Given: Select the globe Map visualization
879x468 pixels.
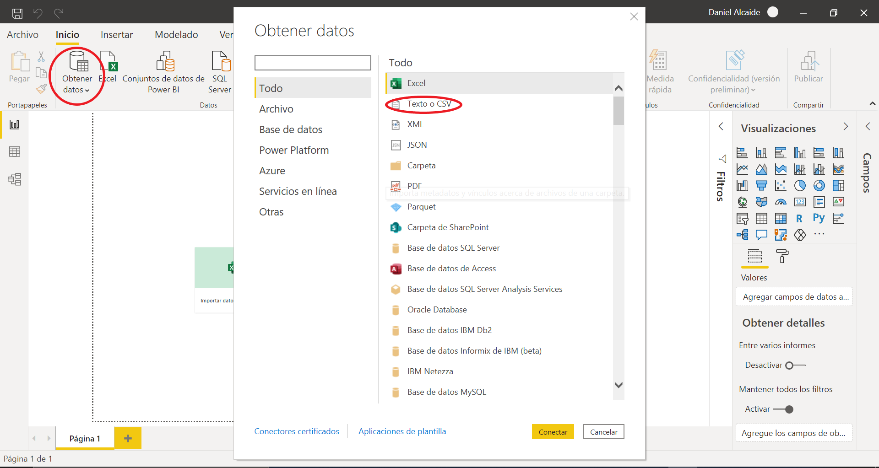Looking at the screenshot, I should coord(742,202).
